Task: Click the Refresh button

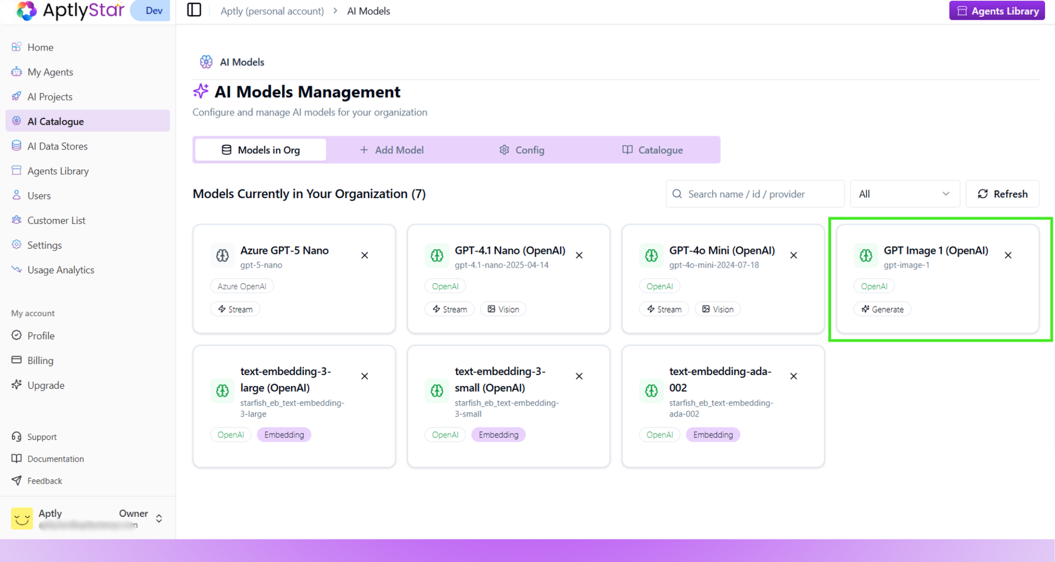Action: click(x=1002, y=194)
